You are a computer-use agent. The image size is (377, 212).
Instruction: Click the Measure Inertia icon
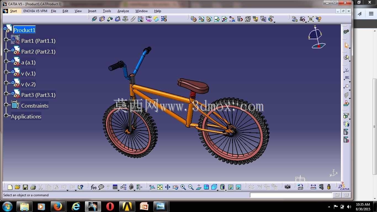(x=329, y=187)
